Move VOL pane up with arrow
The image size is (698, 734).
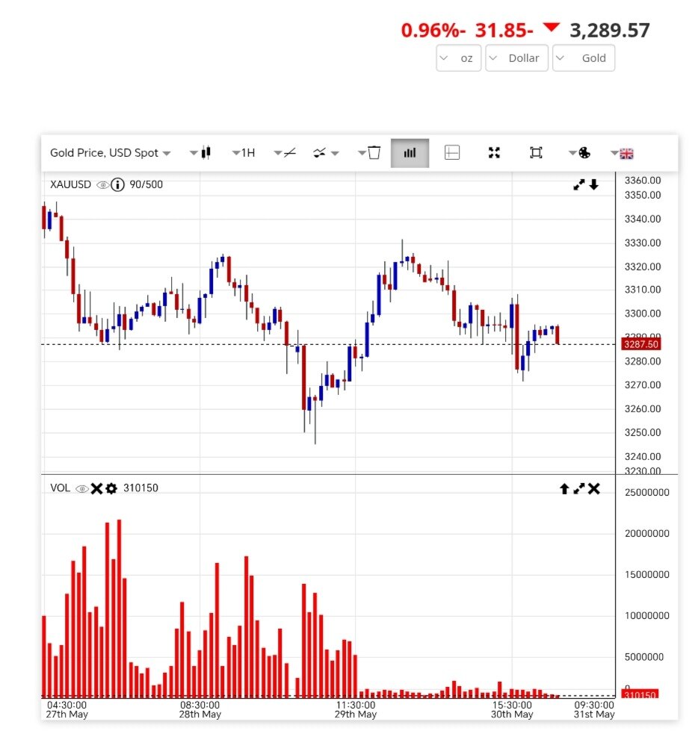(564, 488)
